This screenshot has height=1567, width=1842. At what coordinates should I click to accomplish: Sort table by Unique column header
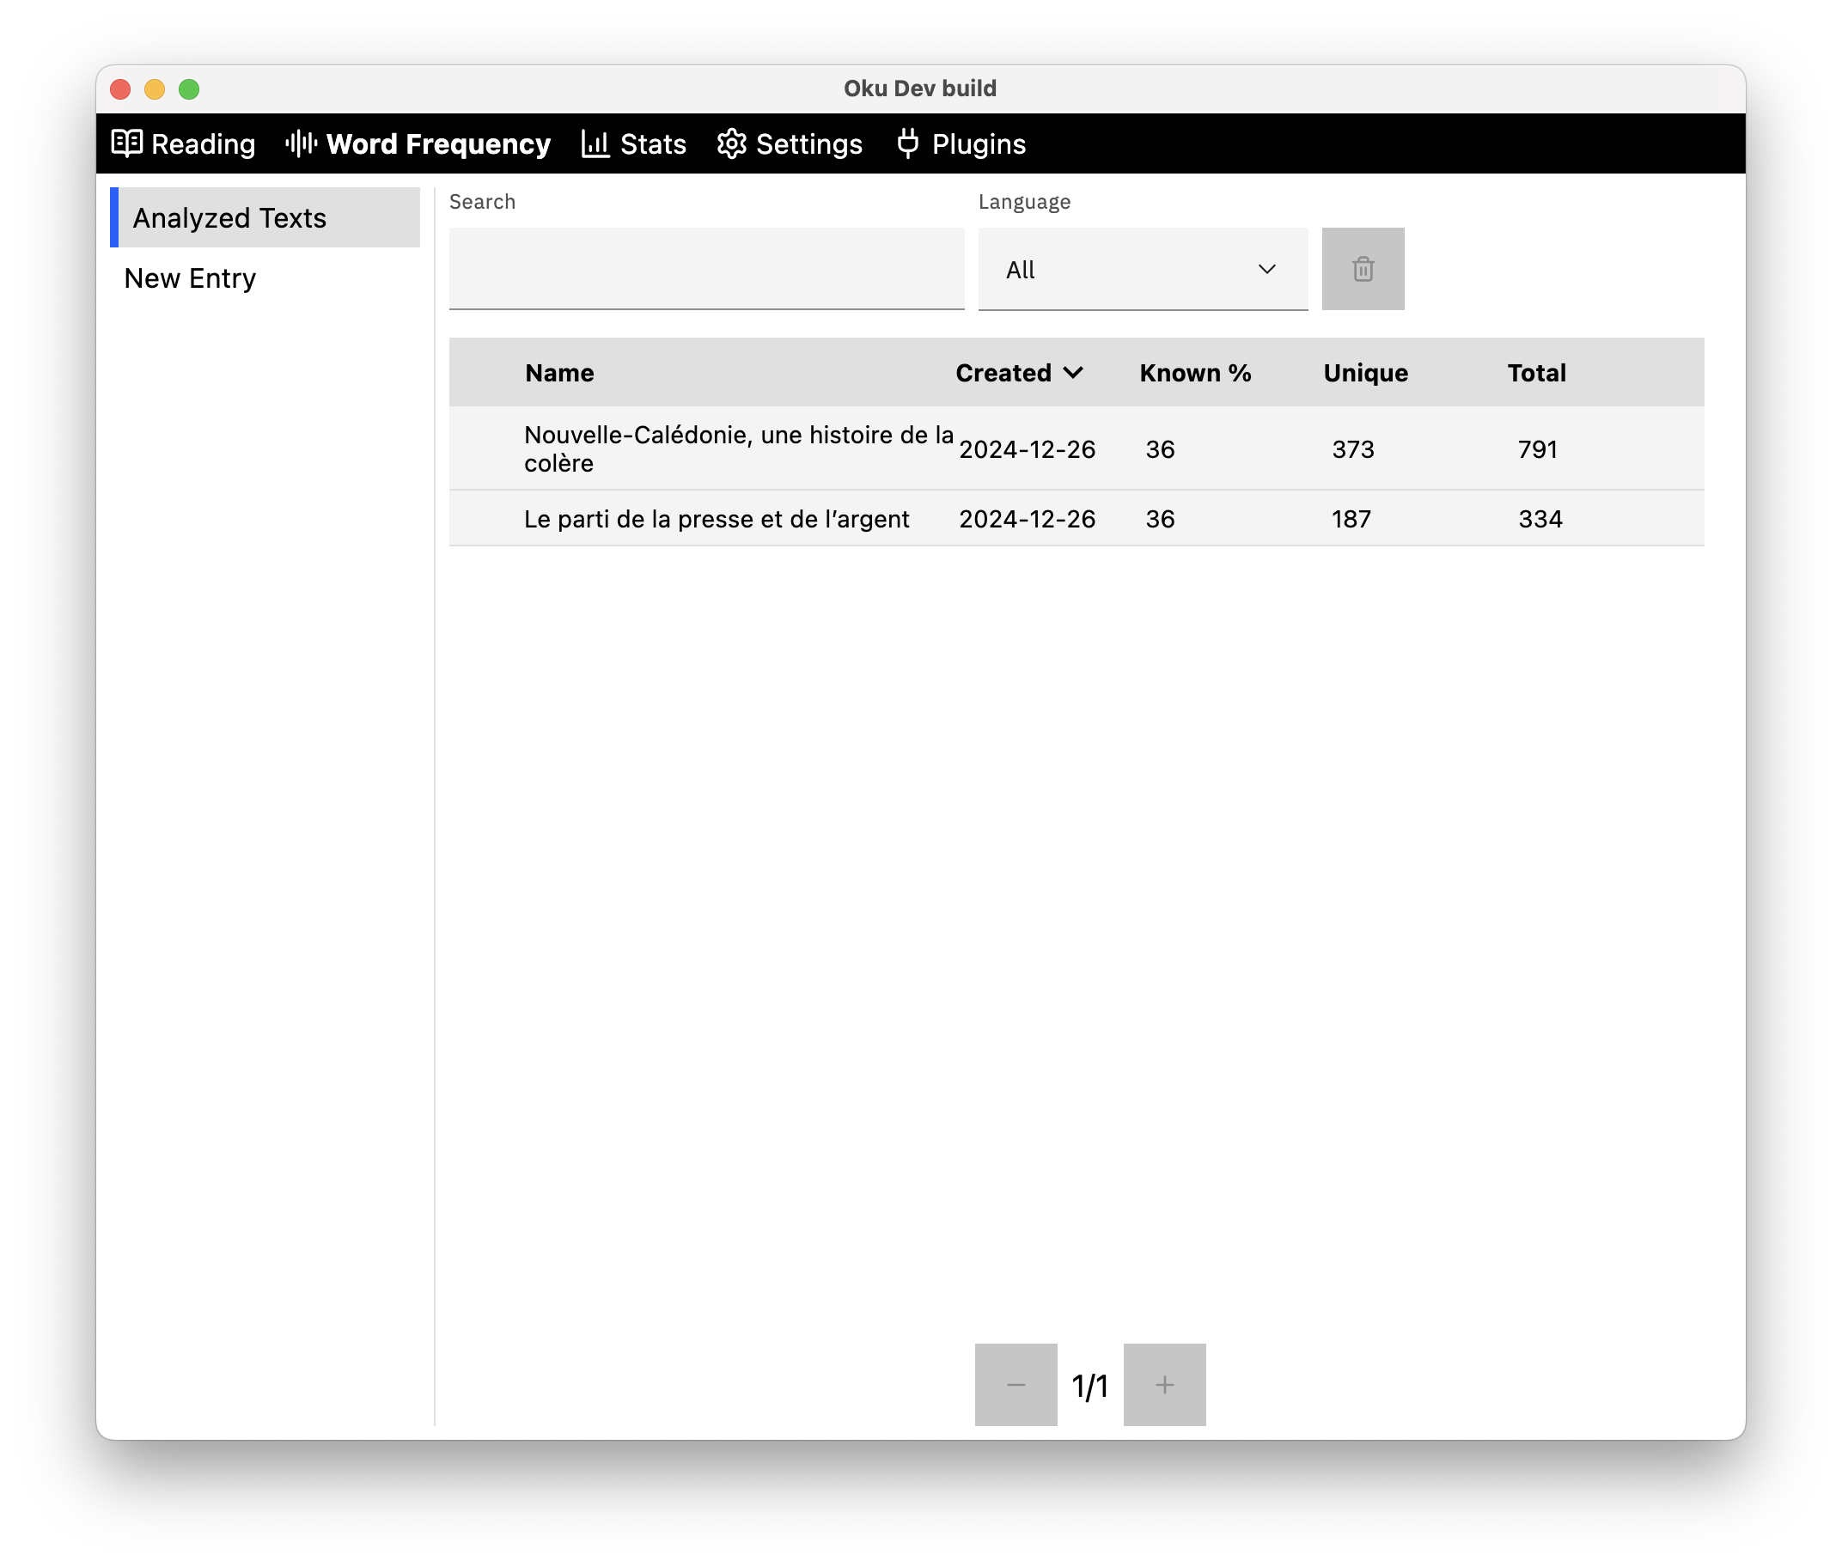coord(1364,372)
